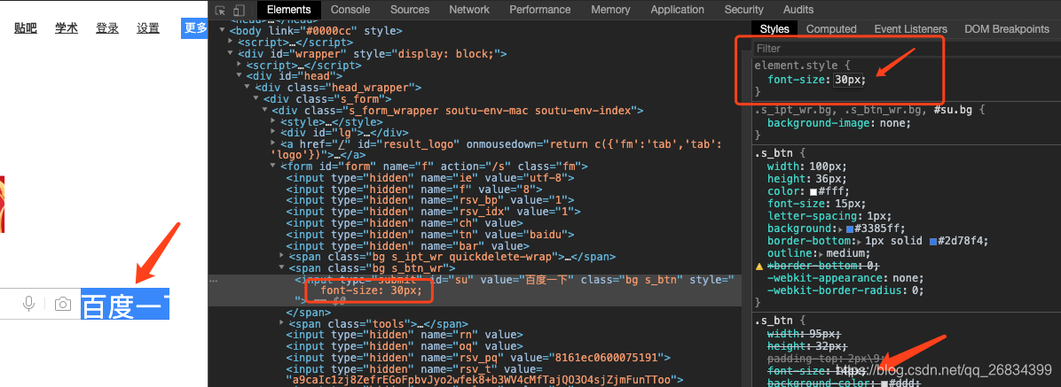The image size is (1061, 387).
Task: Collapse the div class="s_form" node
Action: click(257, 99)
